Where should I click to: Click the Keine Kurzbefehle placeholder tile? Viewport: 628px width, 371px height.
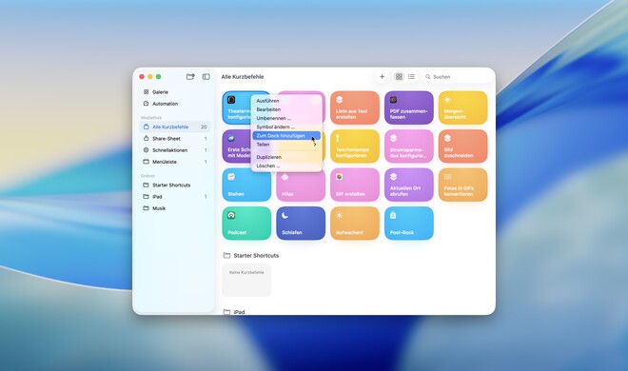[246, 280]
